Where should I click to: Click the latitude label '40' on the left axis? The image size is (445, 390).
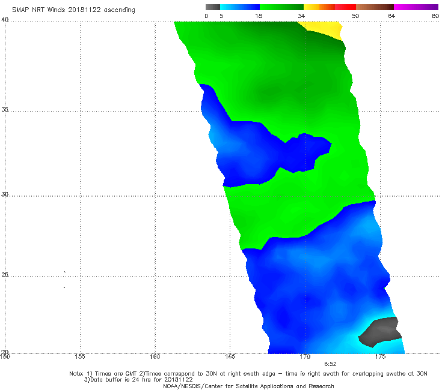[5, 20]
